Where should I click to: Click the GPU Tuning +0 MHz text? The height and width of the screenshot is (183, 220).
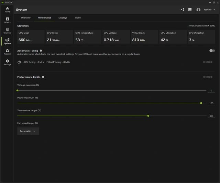click(x=34, y=62)
